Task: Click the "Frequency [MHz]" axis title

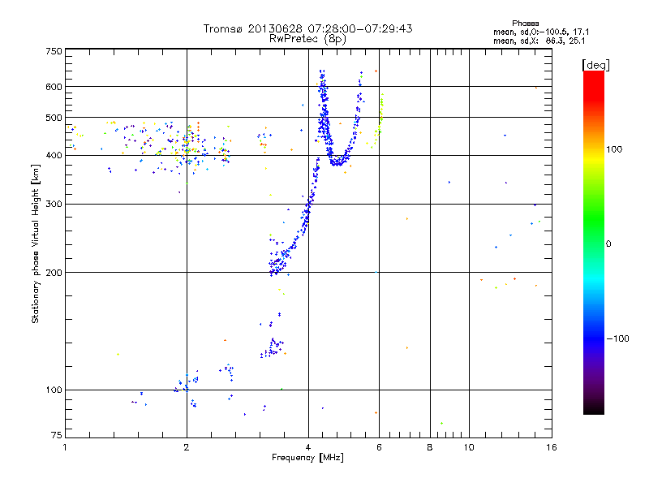Action: pyautogui.click(x=307, y=458)
